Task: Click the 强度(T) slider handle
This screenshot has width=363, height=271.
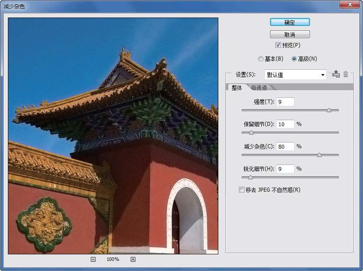Action: point(329,110)
